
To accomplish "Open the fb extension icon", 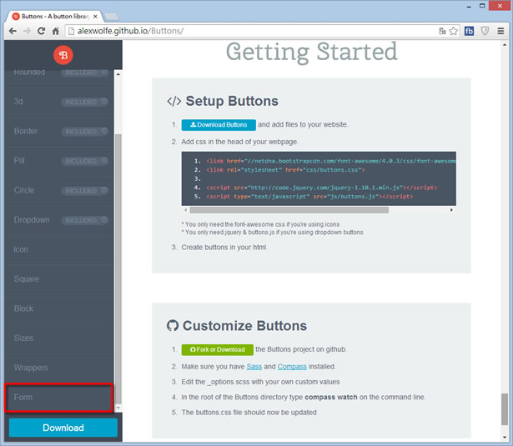I will [x=469, y=31].
